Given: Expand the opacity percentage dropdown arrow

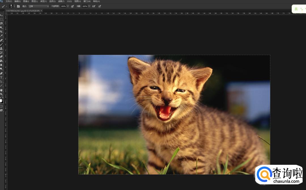Looking at the screenshot, I should pyautogui.click(x=68, y=6).
